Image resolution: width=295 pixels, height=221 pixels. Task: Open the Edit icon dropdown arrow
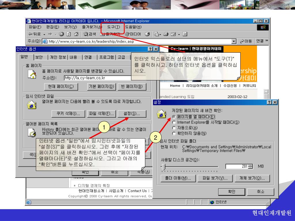[x=179, y=35]
